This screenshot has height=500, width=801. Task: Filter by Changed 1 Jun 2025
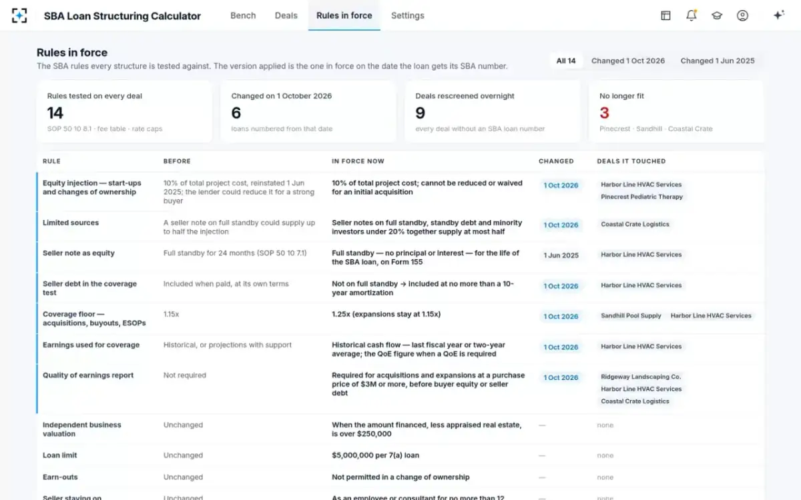point(718,61)
